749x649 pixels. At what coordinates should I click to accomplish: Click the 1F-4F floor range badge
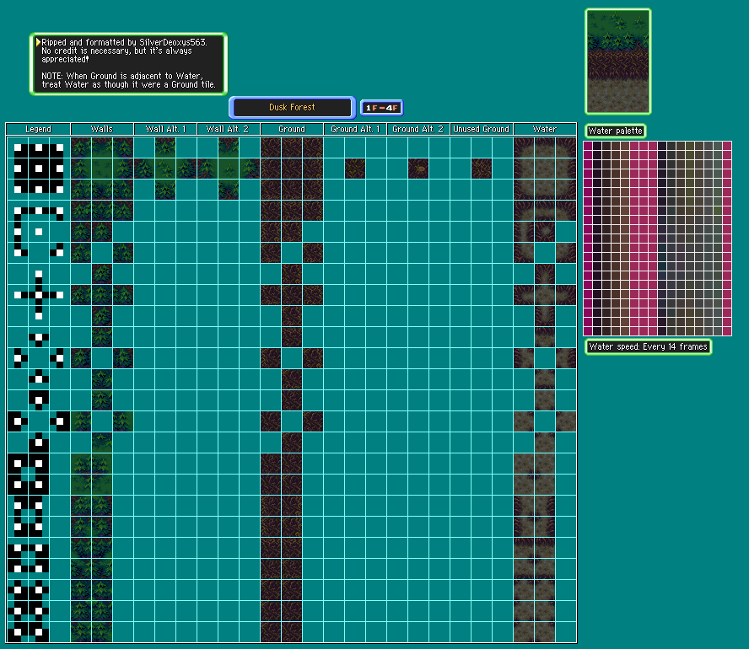(381, 108)
